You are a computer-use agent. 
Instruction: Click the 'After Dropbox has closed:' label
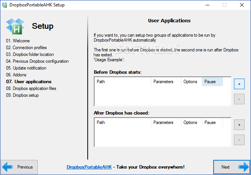pyautogui.click(x=121, y=113)
